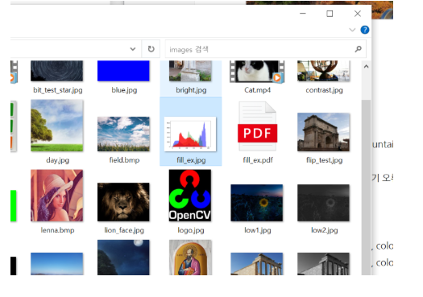Click the day.jpg file name
The image size is (423, 297).
pos(57,160)
